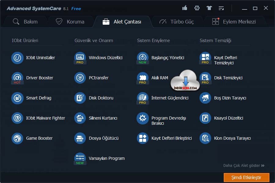The height and width of the screenshot is (183, 275).
Task: Open Dosya Öğütücü shredder icon
Action: click(x=80, y=138)
